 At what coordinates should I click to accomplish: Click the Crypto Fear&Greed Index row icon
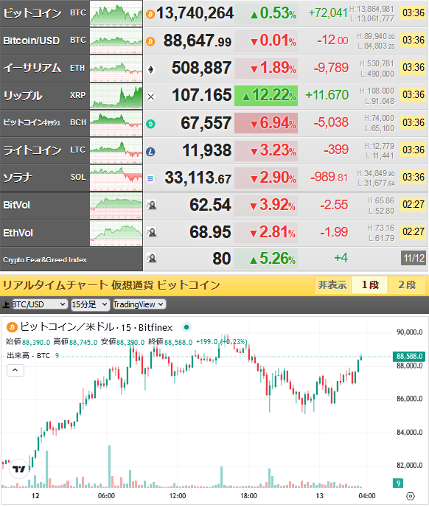pyautogui.click(x=151, y=259)
